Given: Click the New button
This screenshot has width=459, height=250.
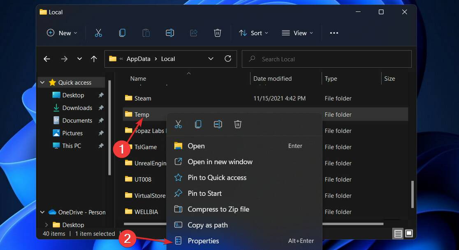Looking at the screenshot, I should [x=62, y=33].
